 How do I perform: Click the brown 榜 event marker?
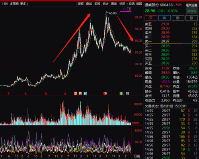coord(80,93)
